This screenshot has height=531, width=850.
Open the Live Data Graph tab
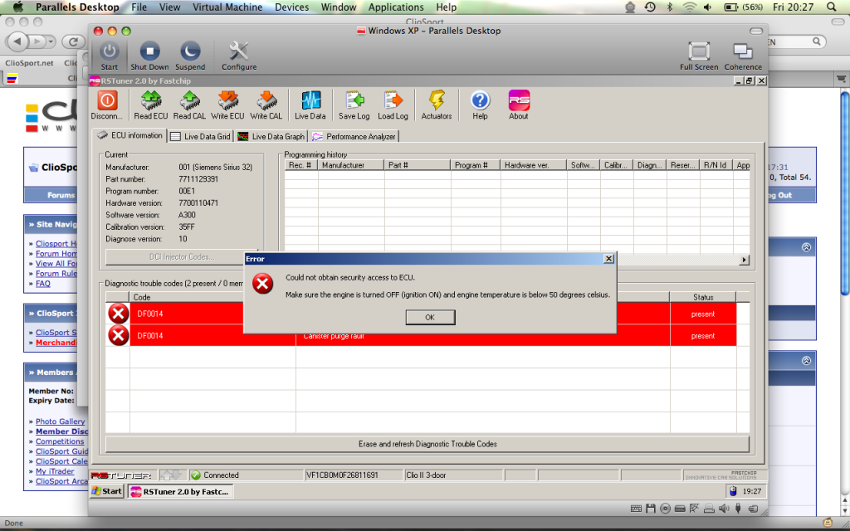point(271,136)
